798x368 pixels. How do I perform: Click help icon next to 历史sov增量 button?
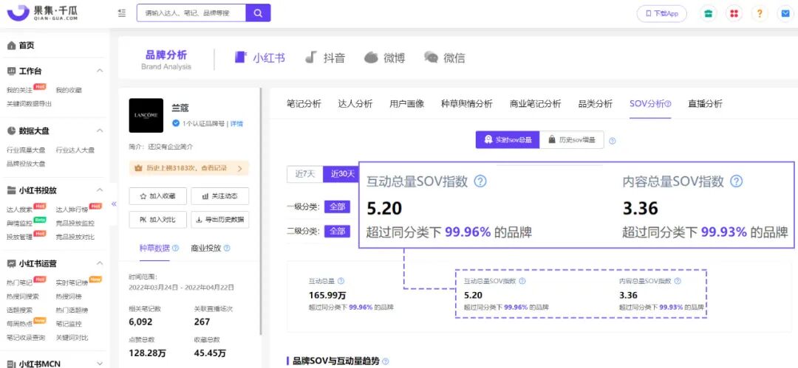(613, 141)
